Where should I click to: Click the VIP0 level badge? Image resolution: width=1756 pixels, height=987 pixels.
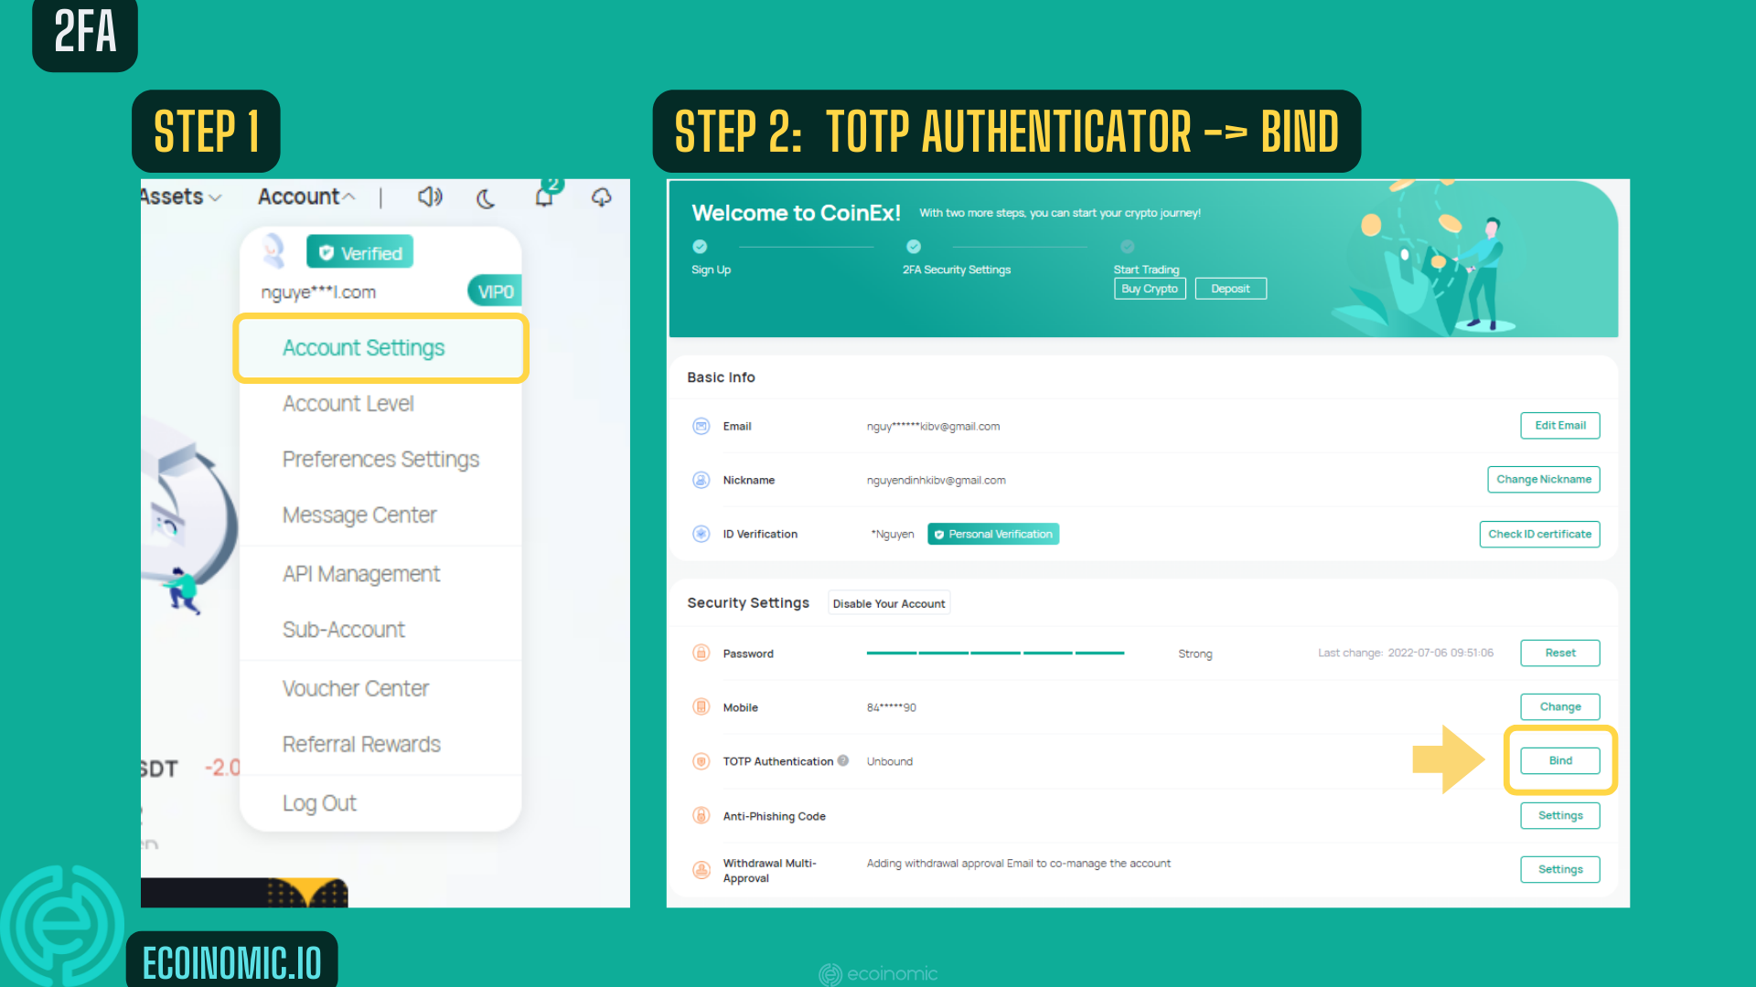(495, 292)
